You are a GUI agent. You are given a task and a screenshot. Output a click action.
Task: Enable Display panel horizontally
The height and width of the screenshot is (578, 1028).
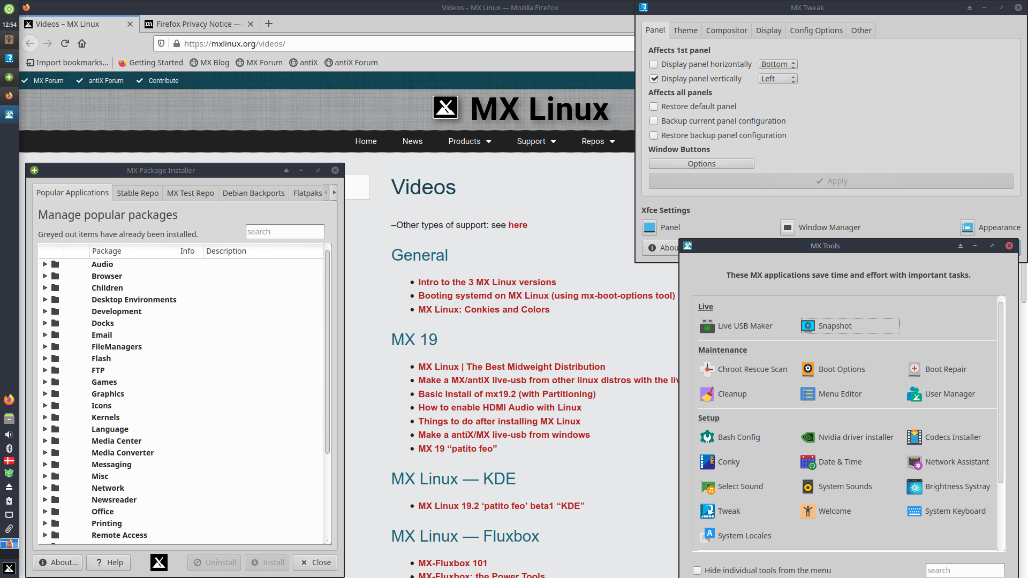(654, 64)
